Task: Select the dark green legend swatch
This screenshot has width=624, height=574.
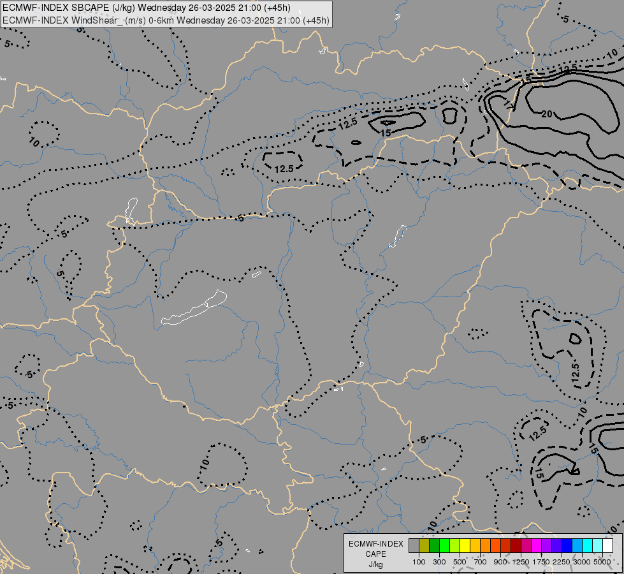Action: click(x=435, y=546)
